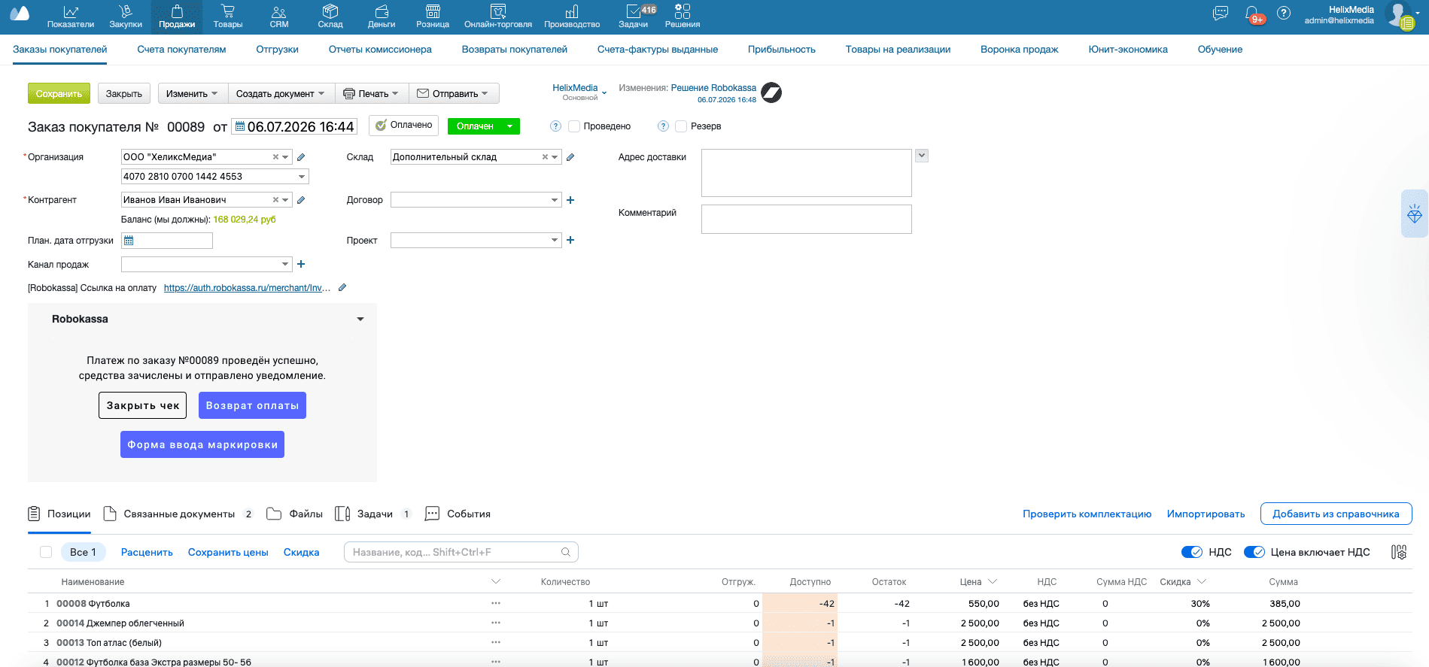Add a sales channel with plus icon
The height and width of the screenshot is (667, 1429).
click(301, 264)
